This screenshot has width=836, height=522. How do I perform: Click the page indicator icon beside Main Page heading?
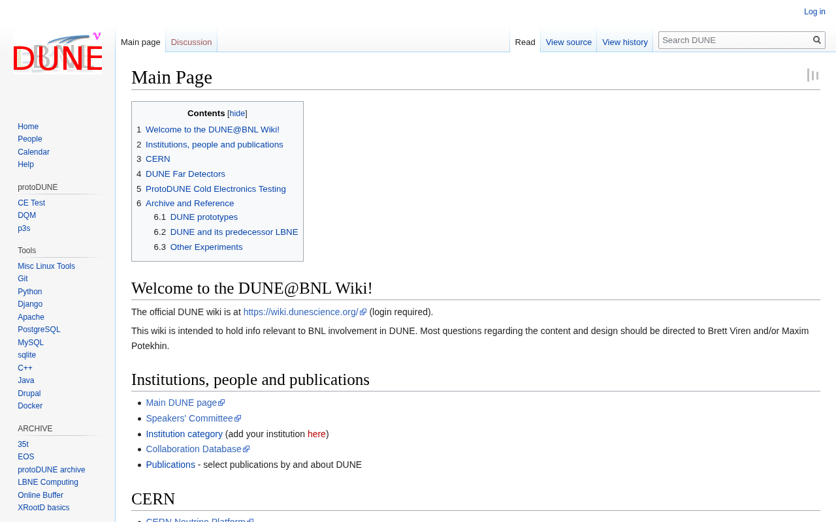click(x=812, y=75)
